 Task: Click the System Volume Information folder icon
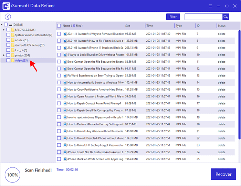click(13, 35)
